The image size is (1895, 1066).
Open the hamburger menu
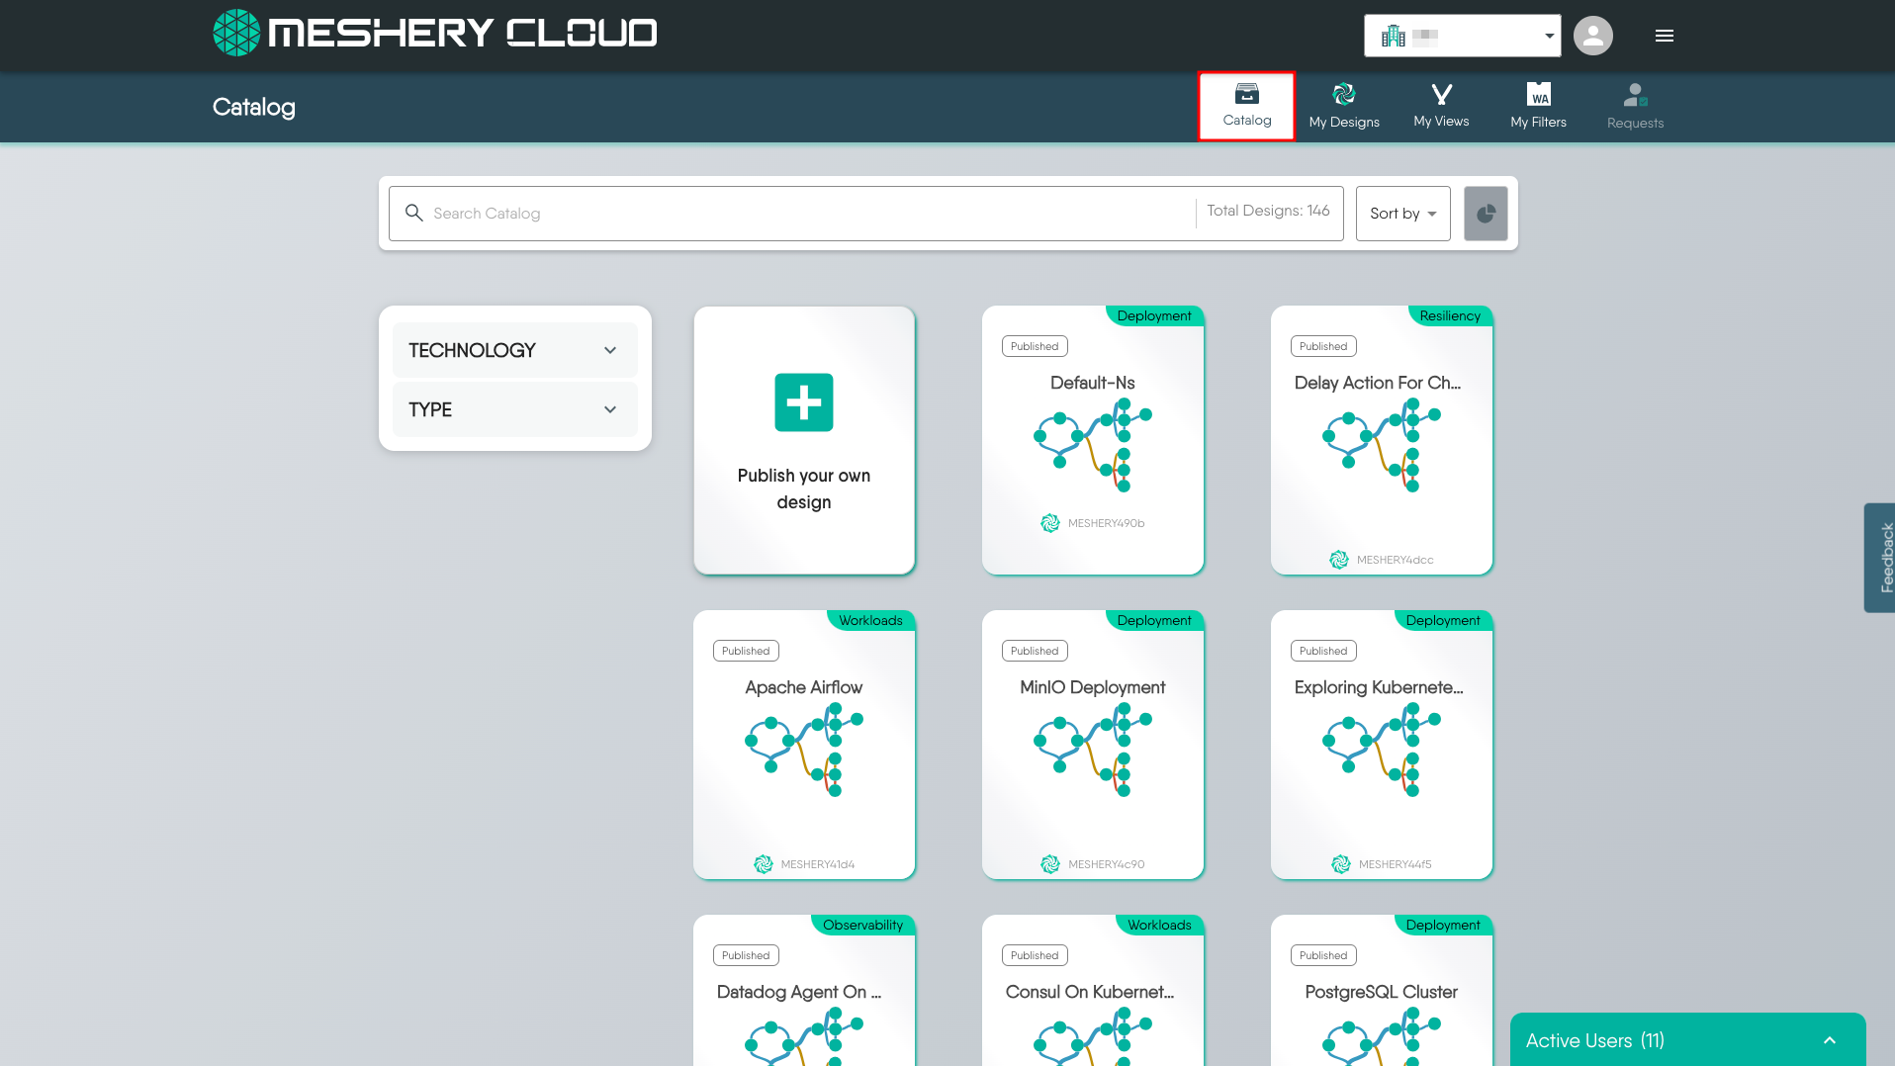pyautogui.click(x=1664, y=36)
